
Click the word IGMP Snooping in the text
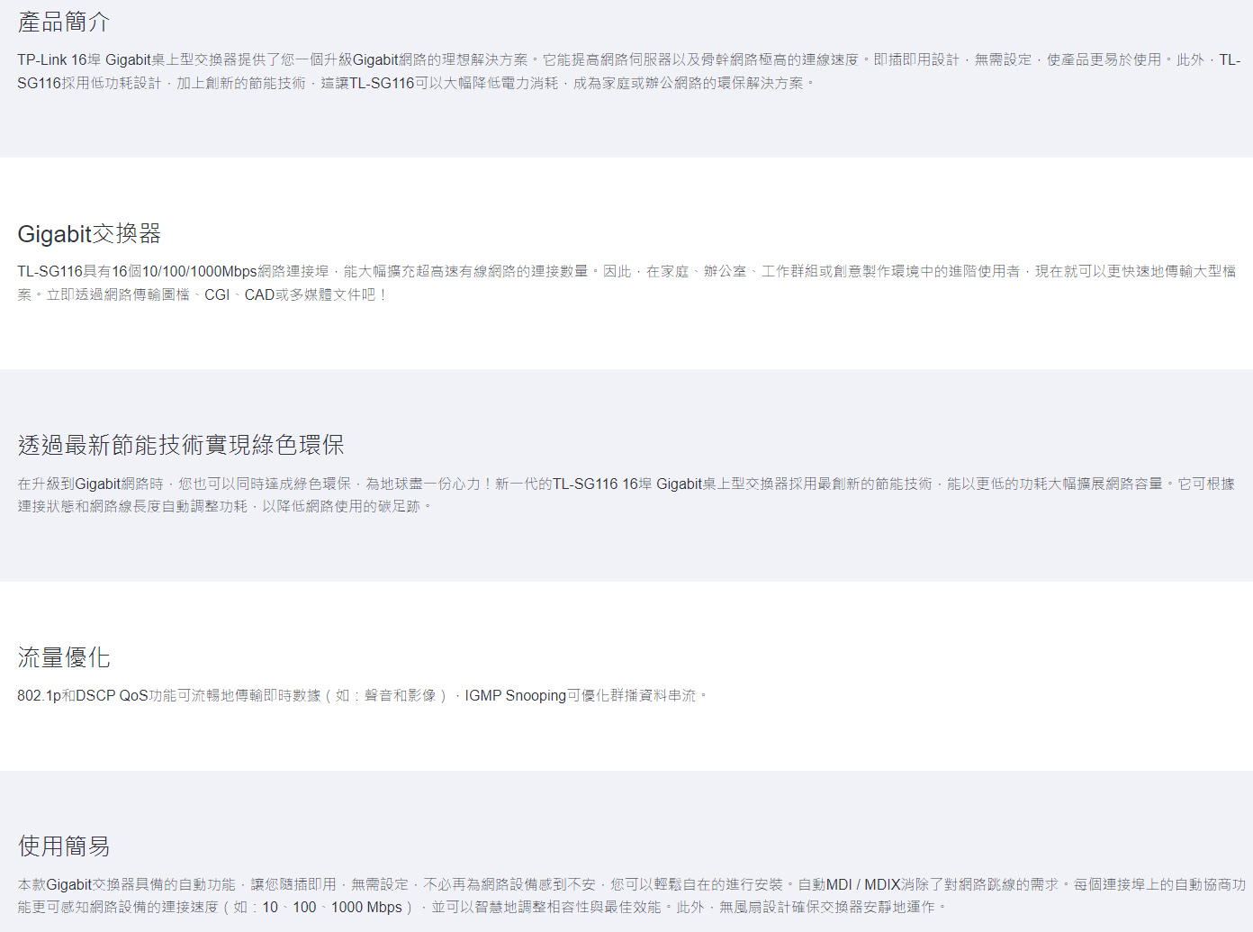pos(515,695)
